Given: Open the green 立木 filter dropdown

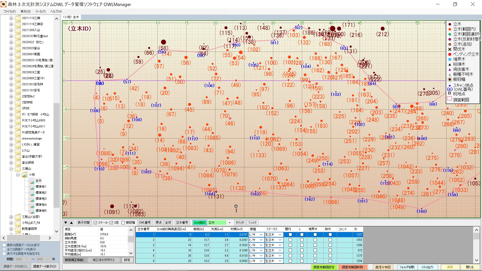Looking at the screenshot, I should tap(229, 223).
